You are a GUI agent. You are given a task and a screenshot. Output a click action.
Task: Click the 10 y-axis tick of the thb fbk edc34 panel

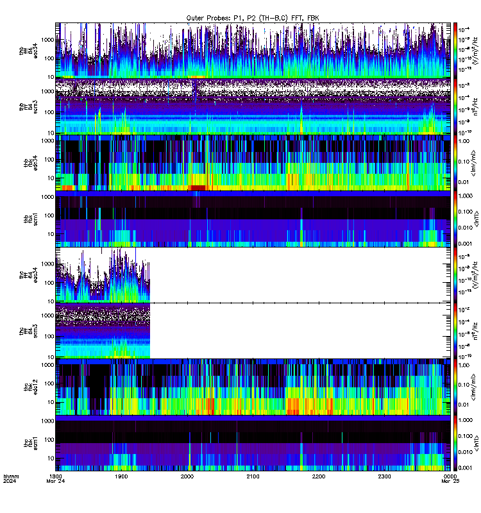point(51,178)
